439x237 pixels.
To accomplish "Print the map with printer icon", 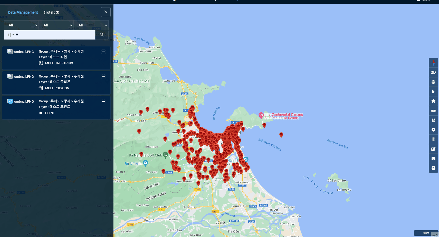I will click(x=433, y=168).
